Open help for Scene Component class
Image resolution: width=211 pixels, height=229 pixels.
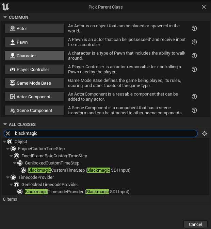194,110
